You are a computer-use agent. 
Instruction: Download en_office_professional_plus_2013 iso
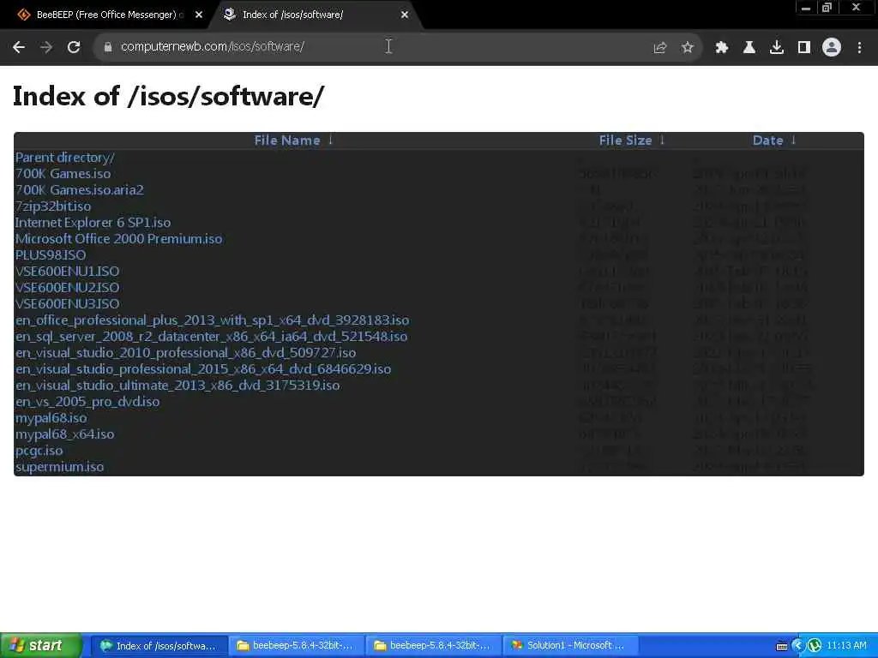click(213, 320)
